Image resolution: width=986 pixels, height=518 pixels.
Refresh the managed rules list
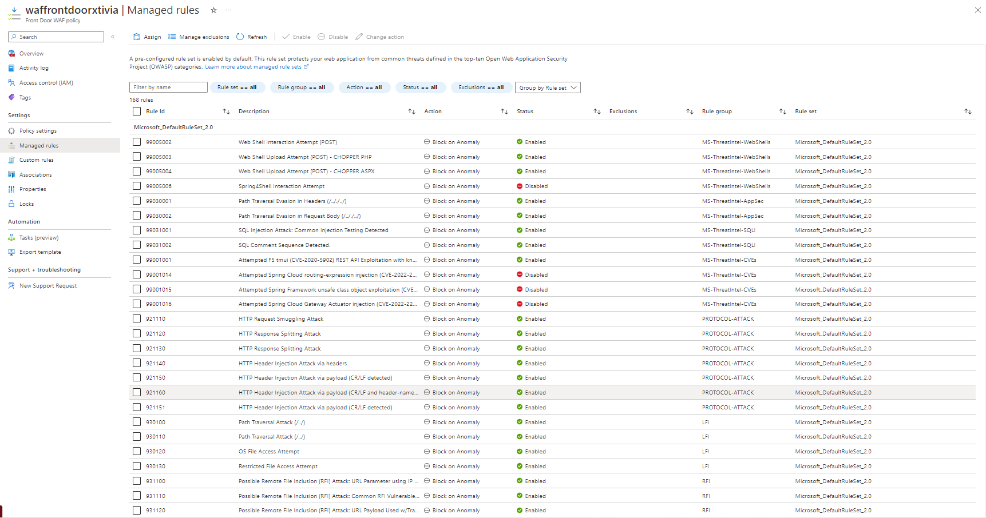coord(252,37)
